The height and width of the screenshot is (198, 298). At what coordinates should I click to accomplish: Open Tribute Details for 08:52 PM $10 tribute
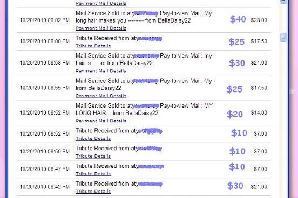pos(93,138)
